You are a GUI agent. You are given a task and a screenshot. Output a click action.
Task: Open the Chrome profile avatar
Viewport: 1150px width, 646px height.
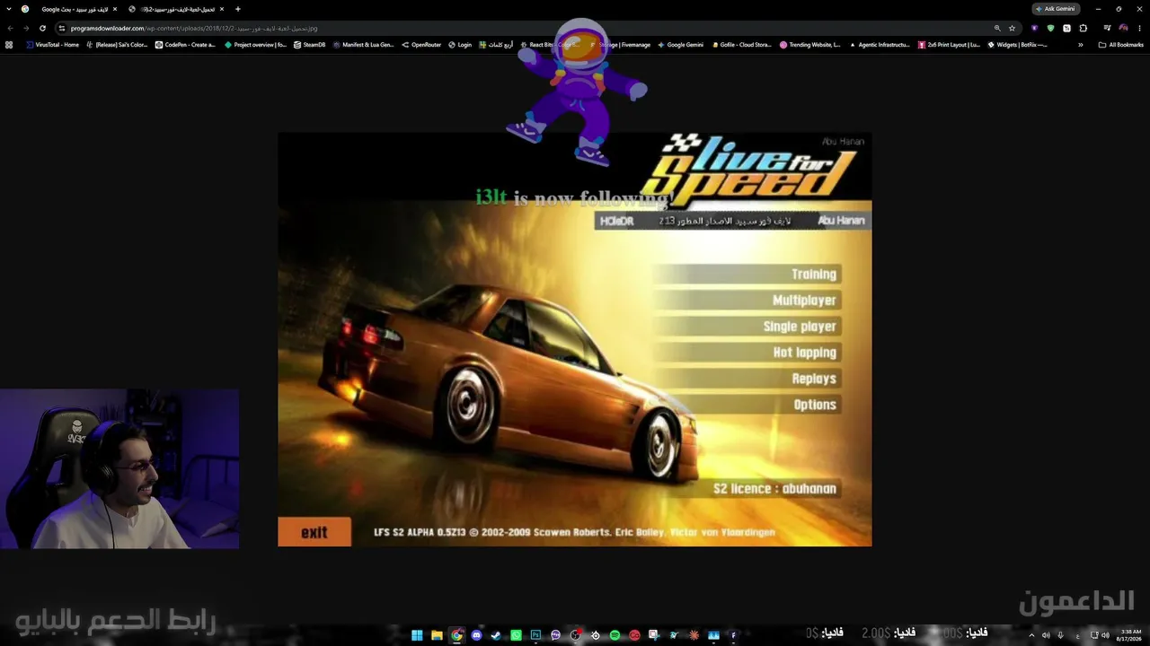tap(1123, 28)
